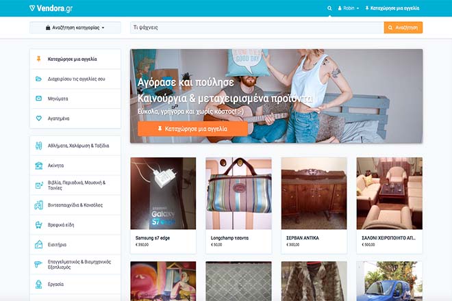This screenshot has height=301, width=452.
Task: Click the banner Καταχώρησε μια αγγελία orange button
Action: (192, 129)
